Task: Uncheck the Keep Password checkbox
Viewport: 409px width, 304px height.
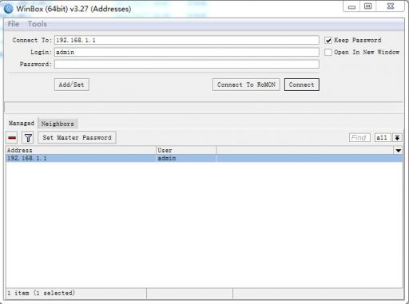Action: tap(328, 40)
